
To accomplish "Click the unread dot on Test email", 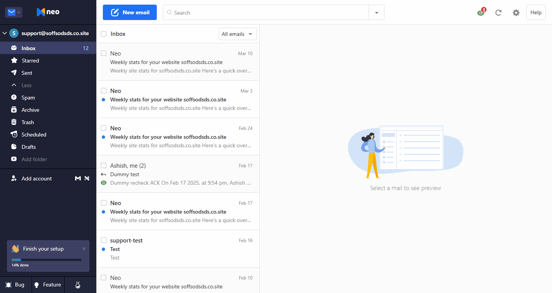I will (x=103, y=249).
